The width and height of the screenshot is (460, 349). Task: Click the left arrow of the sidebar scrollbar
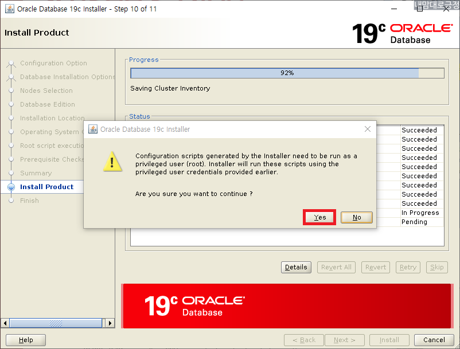tap(5, 323)
